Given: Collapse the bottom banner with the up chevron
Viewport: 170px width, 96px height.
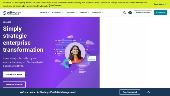Looking at the screenshot, I should 149,92.
